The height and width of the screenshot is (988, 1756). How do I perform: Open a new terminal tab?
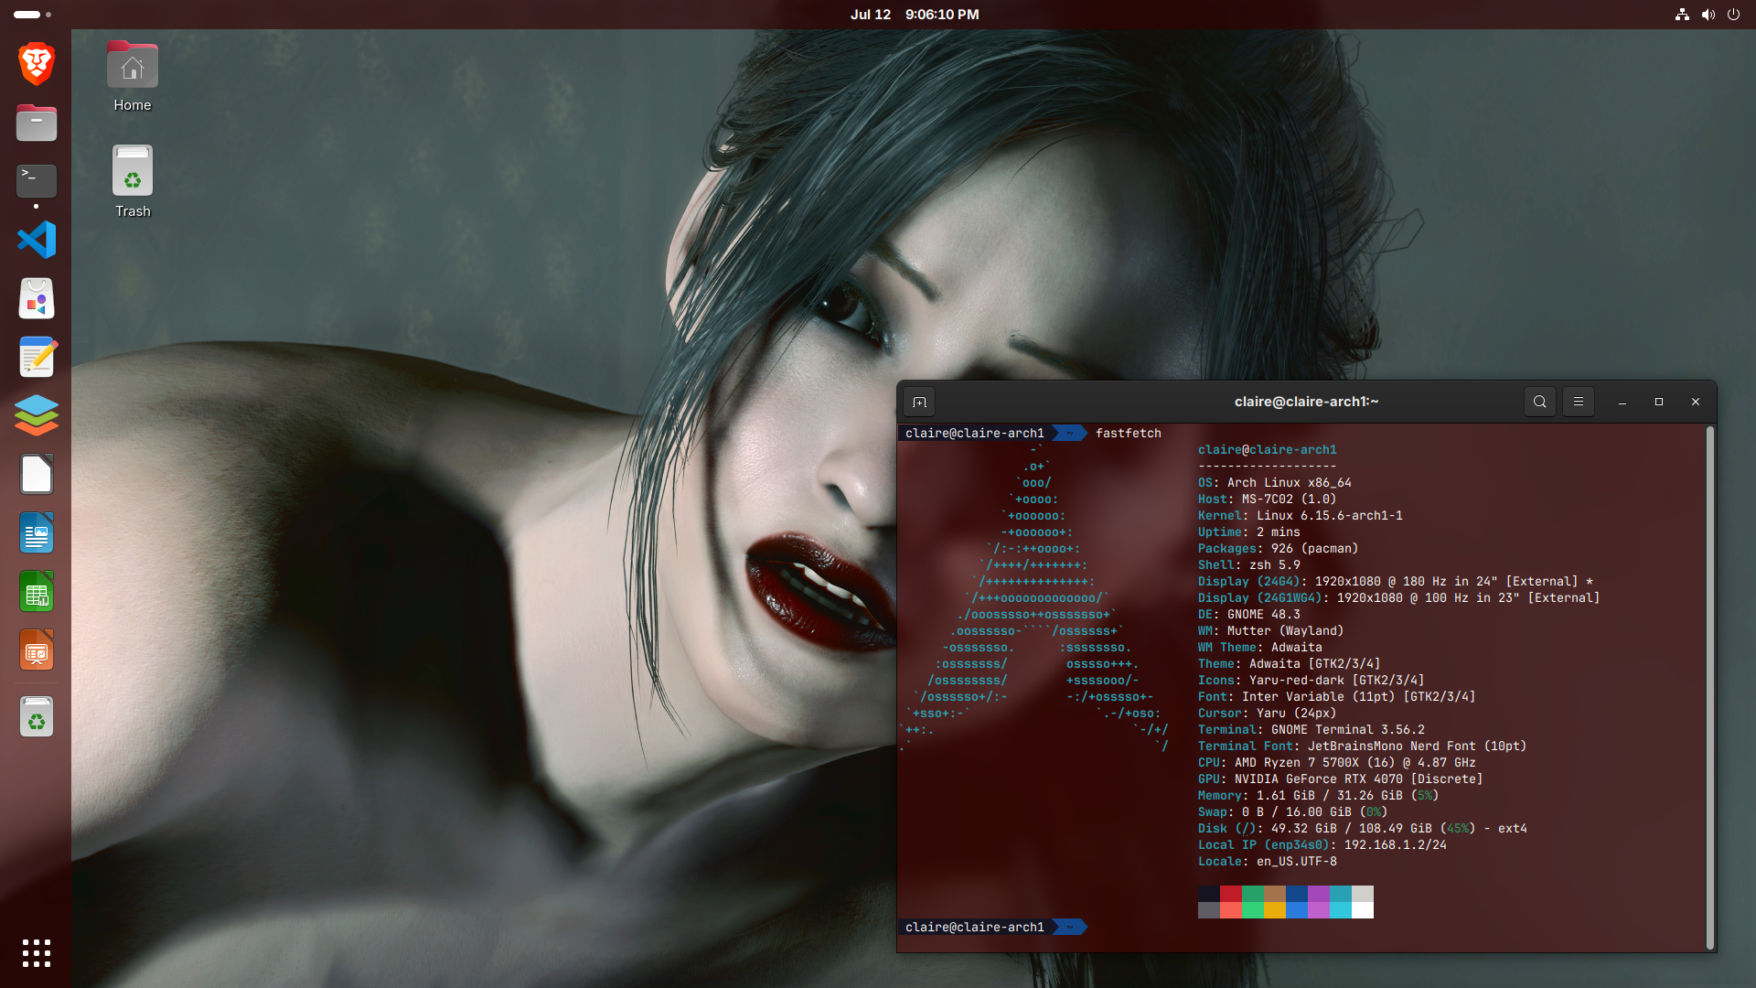coord(919,402)
